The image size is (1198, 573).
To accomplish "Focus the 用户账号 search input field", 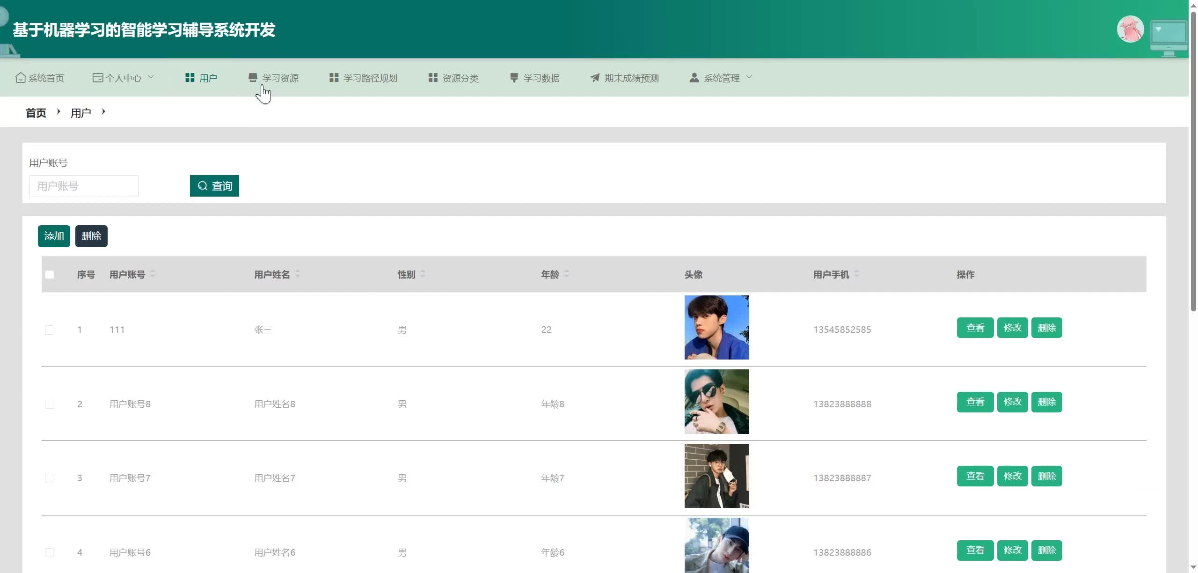I will pos(84,186).
